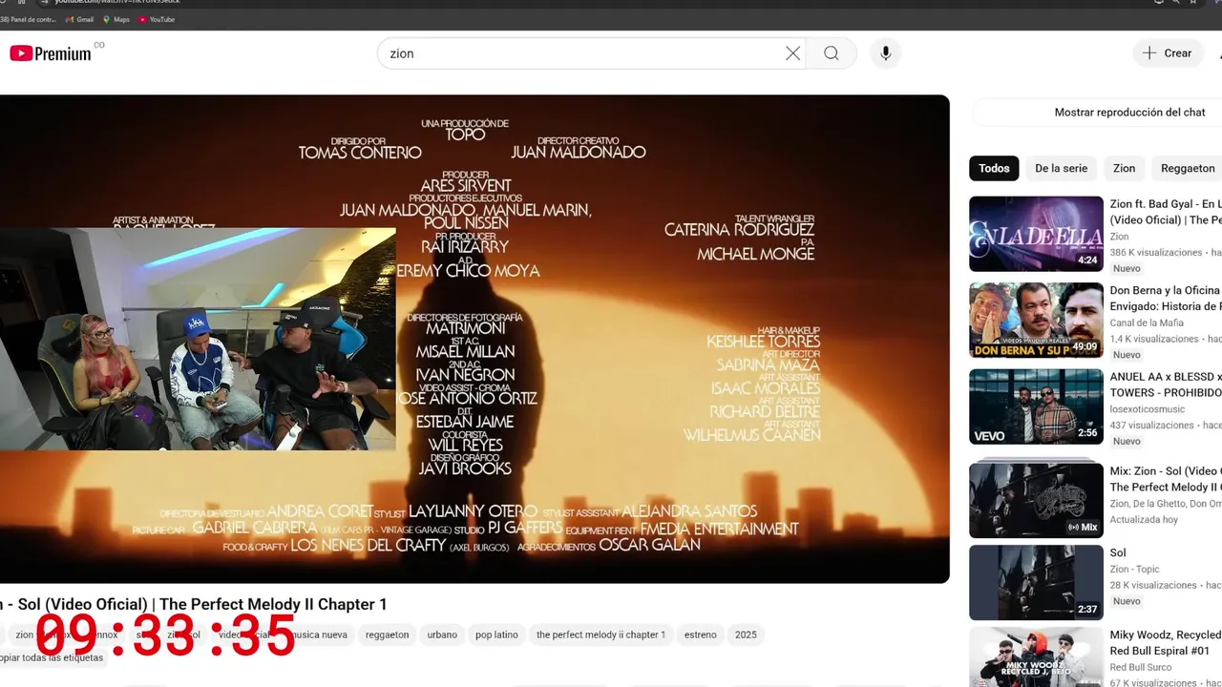This screenshot has width=1222, height=687.
Task: Open the Maps bookmark
Action: coord(116,19)
